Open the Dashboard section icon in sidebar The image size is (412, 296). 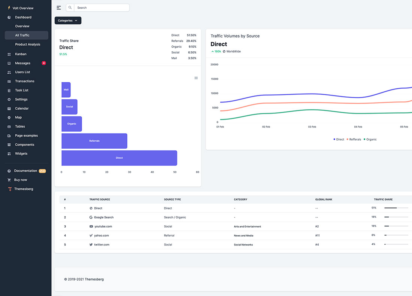9,17
